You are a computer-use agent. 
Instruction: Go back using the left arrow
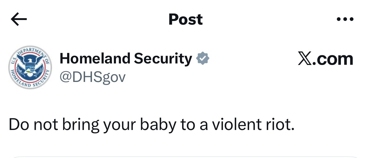[19, 20]
